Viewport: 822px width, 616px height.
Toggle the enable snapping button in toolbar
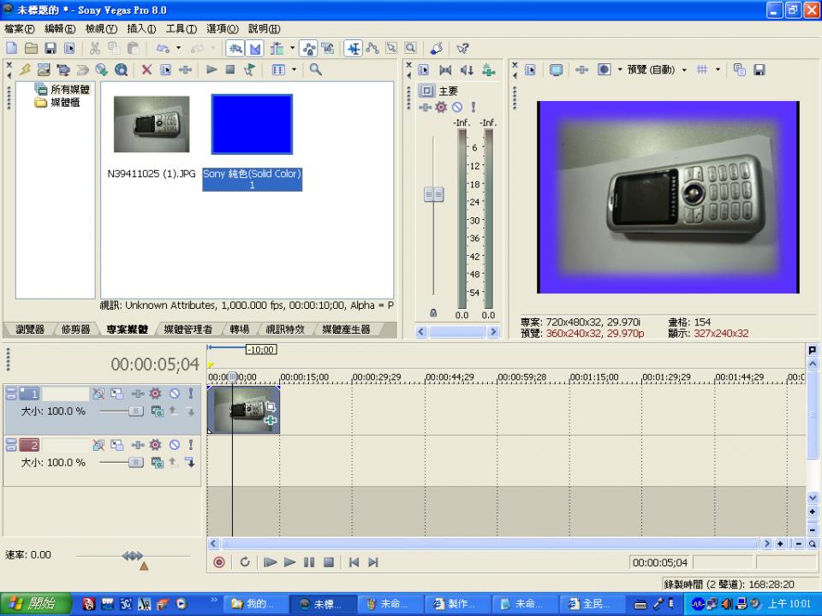tap(235, 49)
